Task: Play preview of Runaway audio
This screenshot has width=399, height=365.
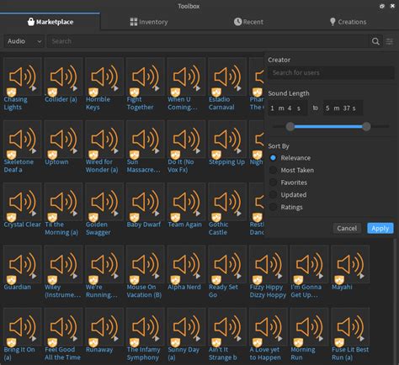Action: click(116, 339)
